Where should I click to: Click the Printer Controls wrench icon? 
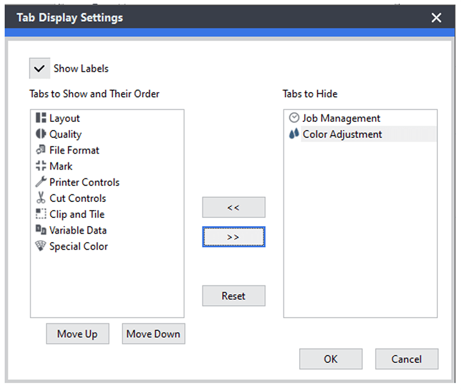(x=40, y=182)
